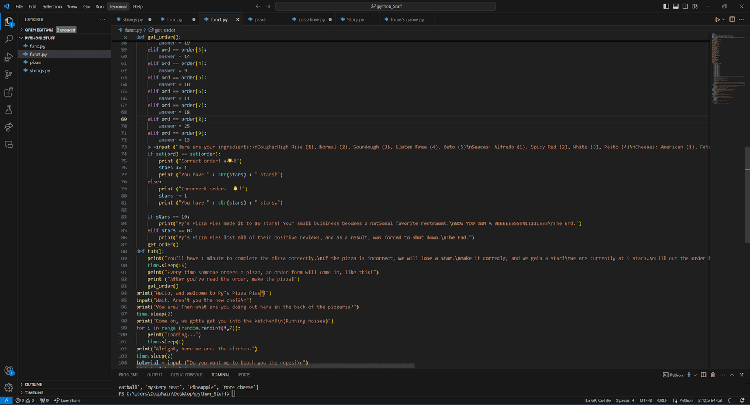The height and width of the screenshot is (405, 750).
Task: Open the Terminal menu
Action: pos(118,6)
